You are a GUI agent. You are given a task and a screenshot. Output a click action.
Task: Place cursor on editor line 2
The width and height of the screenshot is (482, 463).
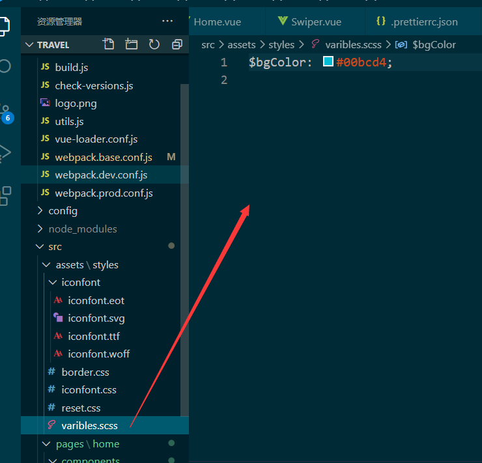365,80
